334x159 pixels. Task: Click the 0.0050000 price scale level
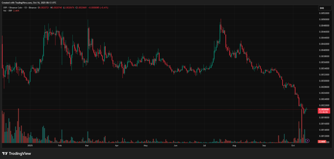[324, 19]
